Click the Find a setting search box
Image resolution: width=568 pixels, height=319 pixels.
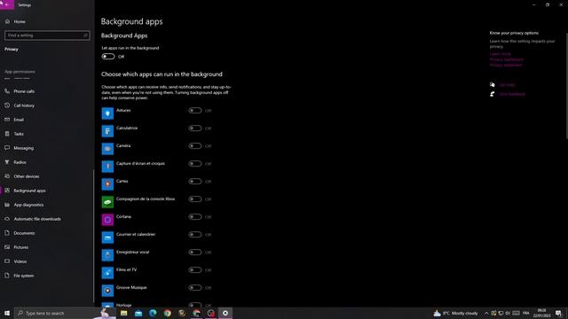tap(47, 35)
